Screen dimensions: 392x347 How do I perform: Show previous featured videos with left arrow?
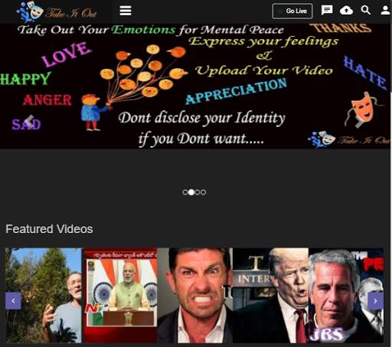(x=13, y=300)
